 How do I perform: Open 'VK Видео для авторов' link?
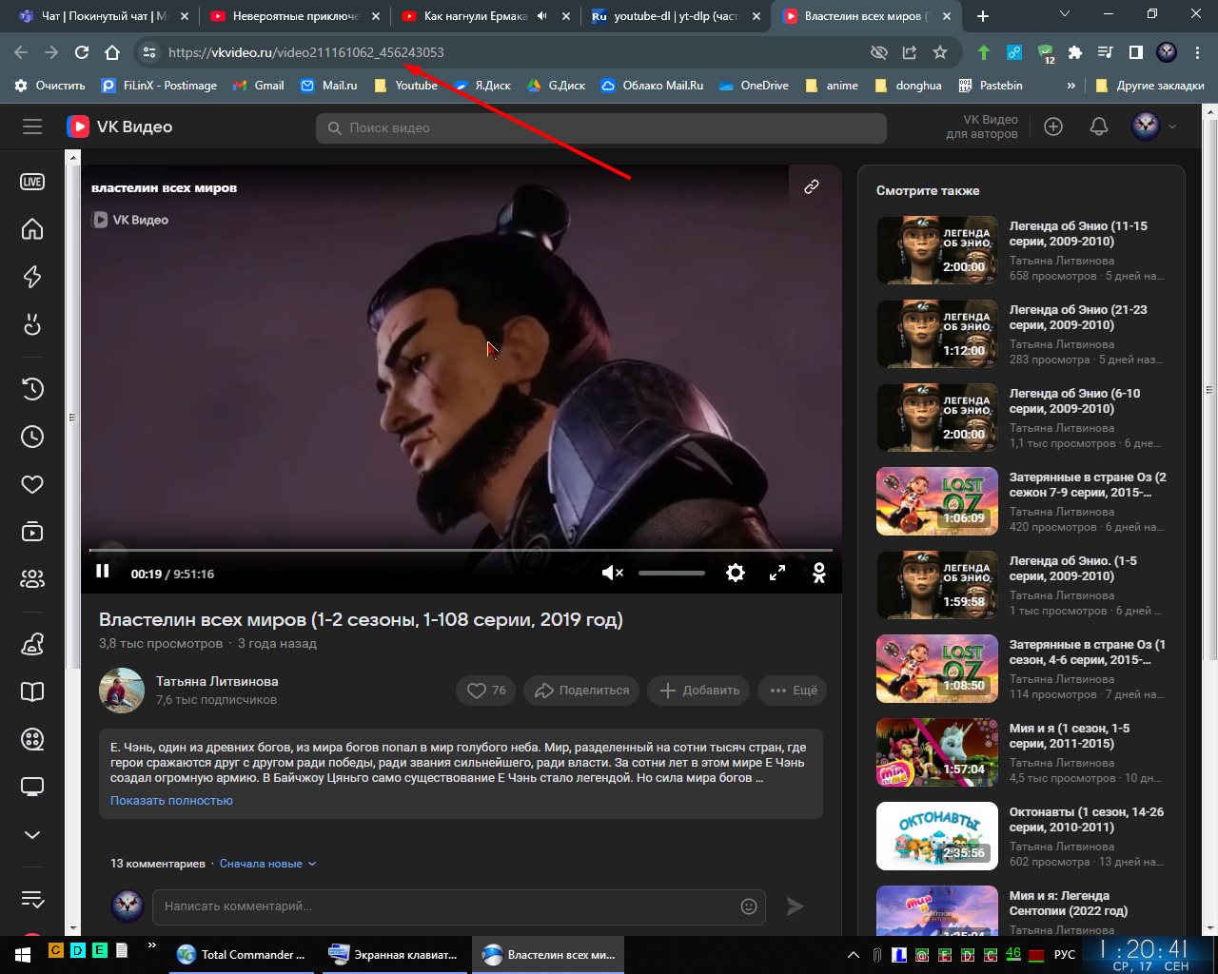pos(982,127)
